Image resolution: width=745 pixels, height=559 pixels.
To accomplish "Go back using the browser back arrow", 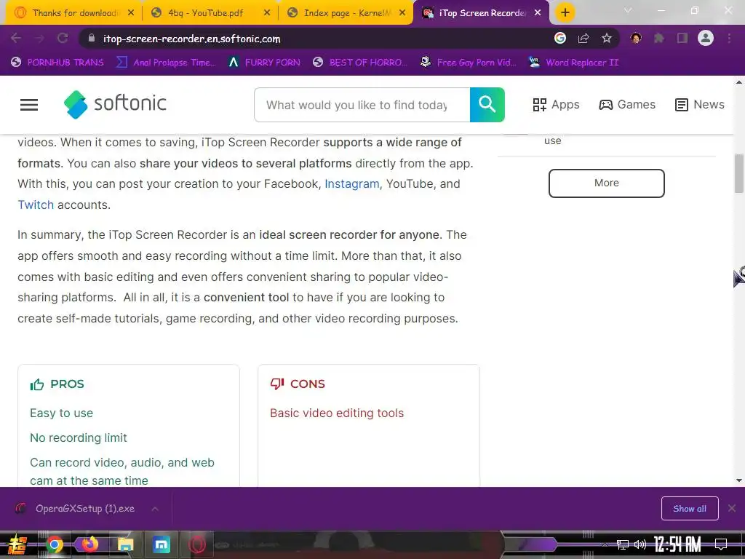I will click(16, 39).
